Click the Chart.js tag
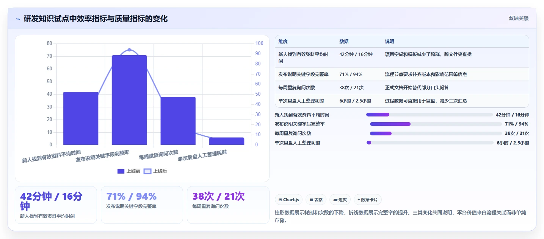The image size is (544, 239). [288, 200]
